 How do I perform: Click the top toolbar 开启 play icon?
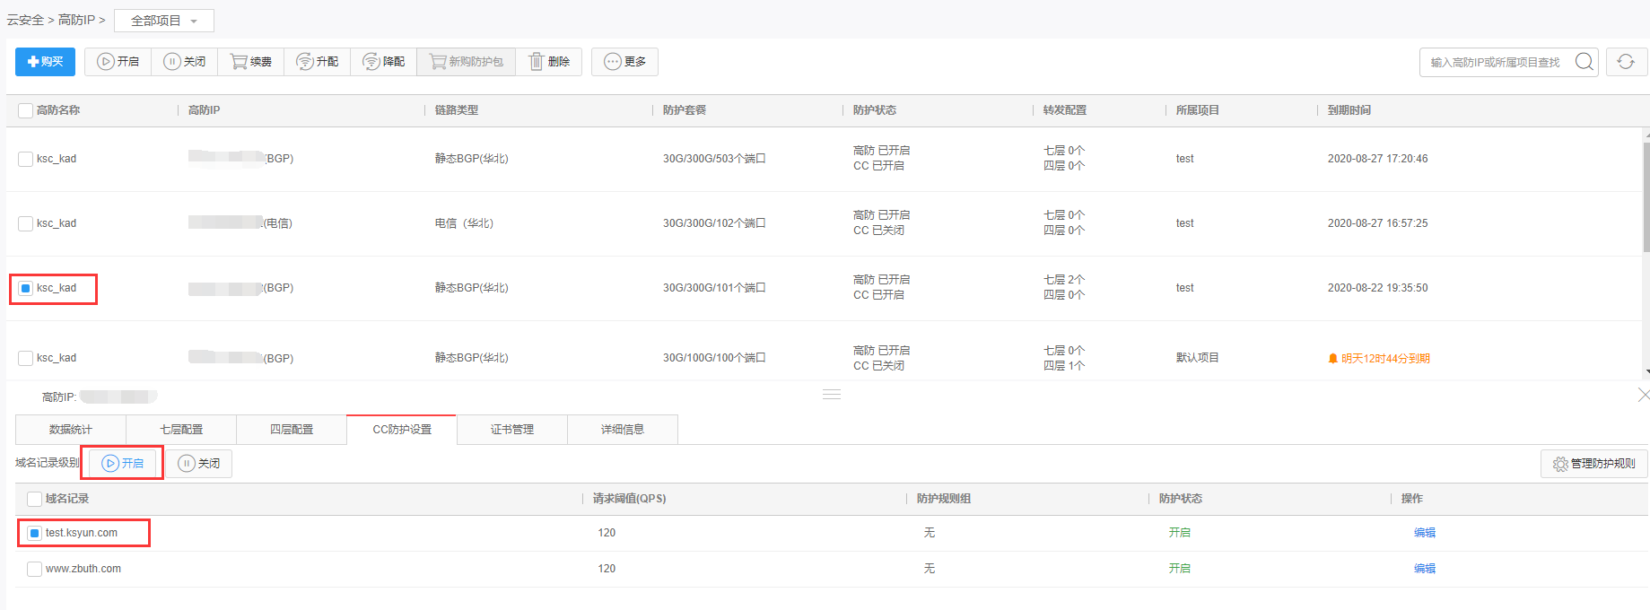(106, 62)
